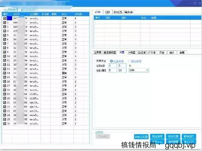Click the success count 4 in row 1
Screen dimensions: 202x151
[75, 19]
